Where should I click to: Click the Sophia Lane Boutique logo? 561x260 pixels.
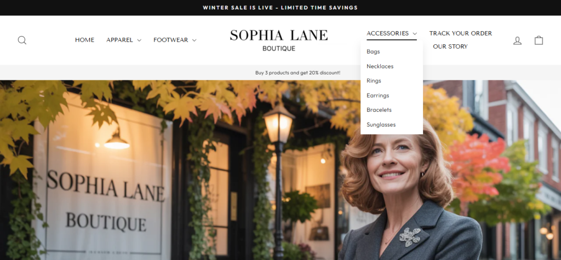click(x=279, y=40)
